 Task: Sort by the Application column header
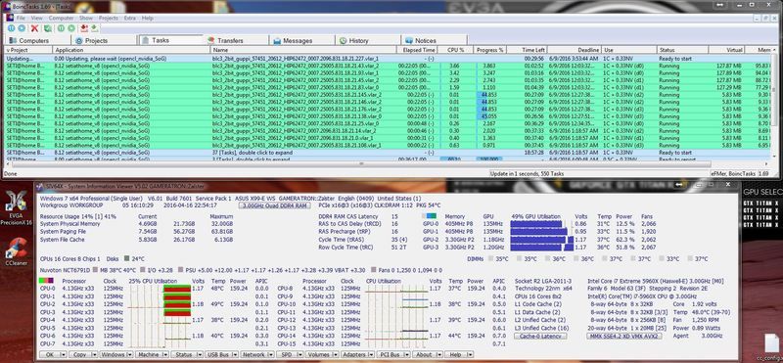pos(131,50)
